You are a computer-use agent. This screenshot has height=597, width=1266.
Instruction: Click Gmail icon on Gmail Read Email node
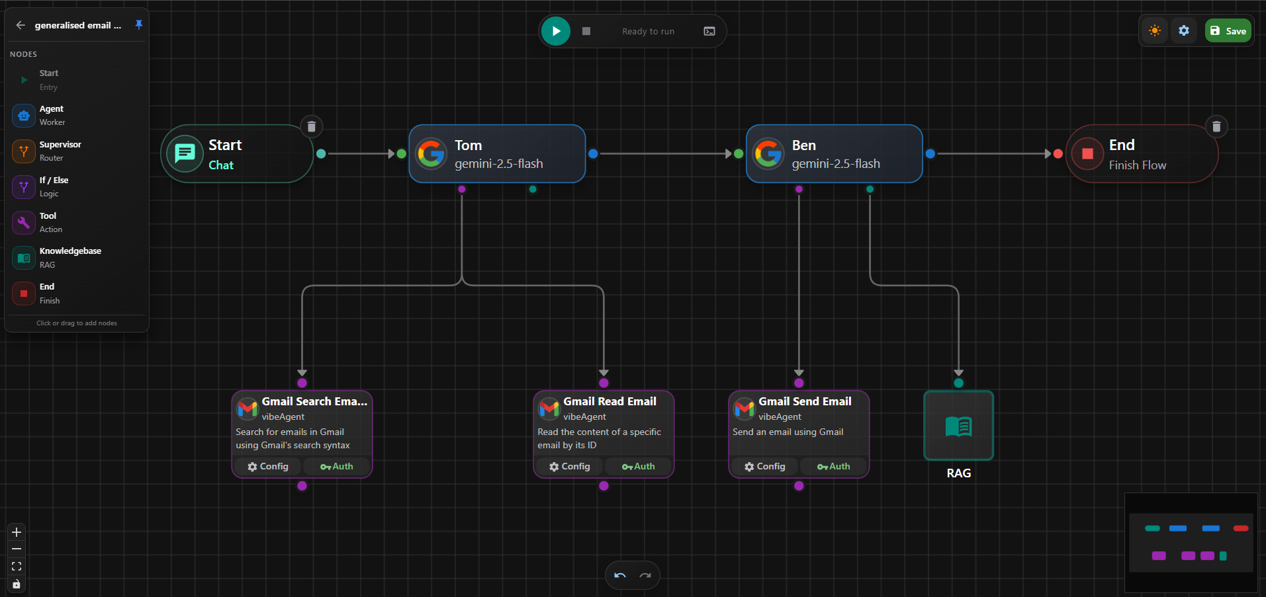tap(549, 409)
